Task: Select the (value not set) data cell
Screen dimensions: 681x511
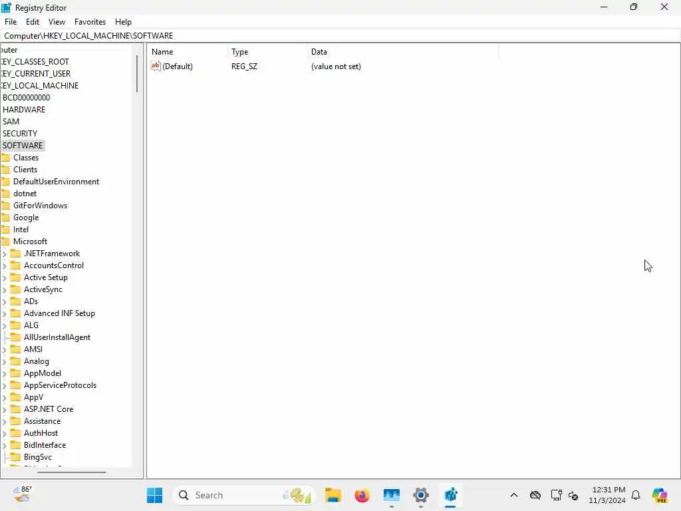Action: 336,67
